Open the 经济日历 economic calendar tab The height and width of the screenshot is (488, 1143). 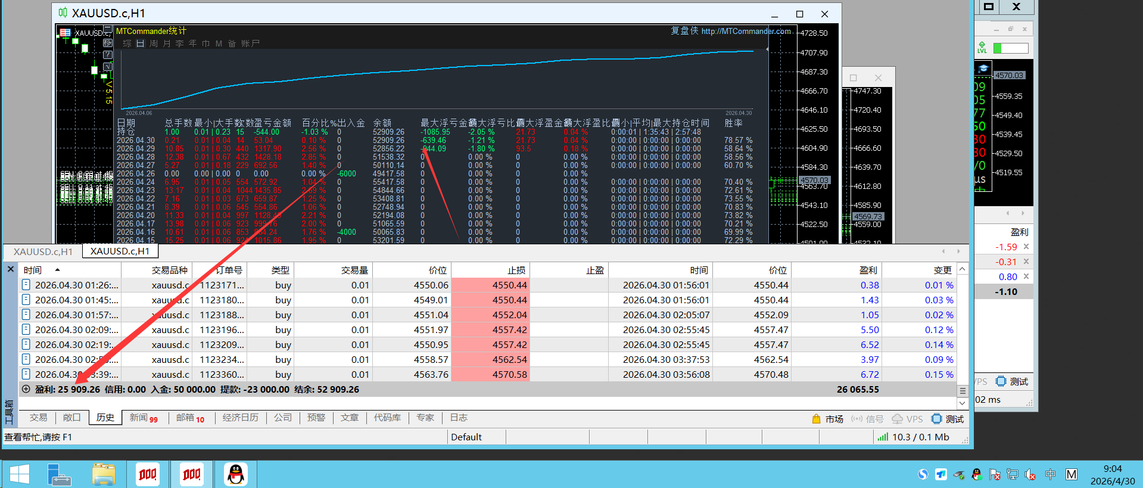click(x=241, y=418)
